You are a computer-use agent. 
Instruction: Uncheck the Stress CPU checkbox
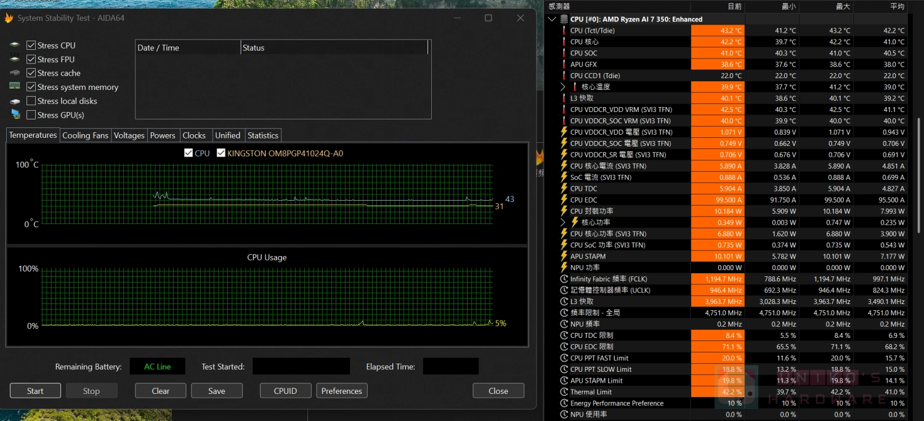click(31, 46)
